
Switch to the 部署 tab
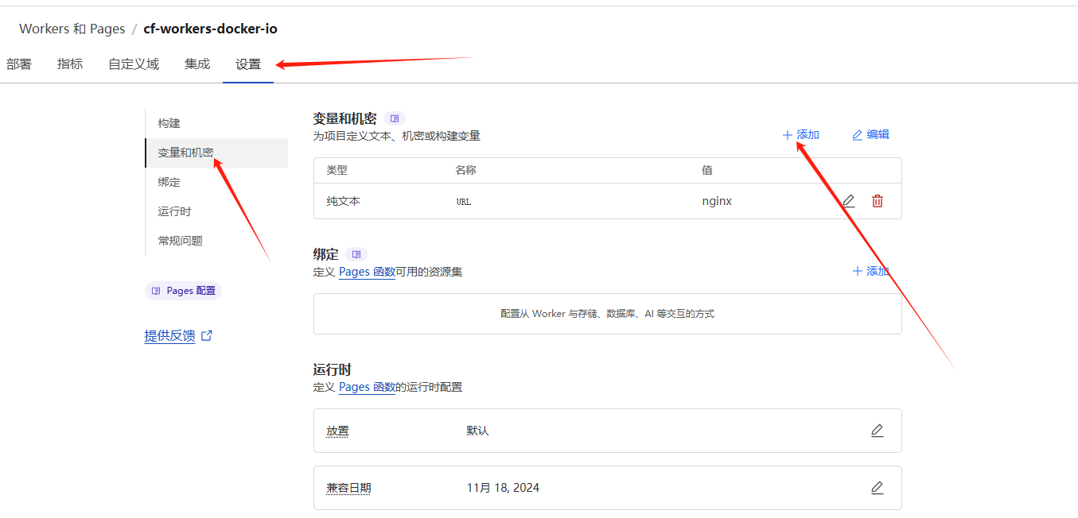(19, 64)
